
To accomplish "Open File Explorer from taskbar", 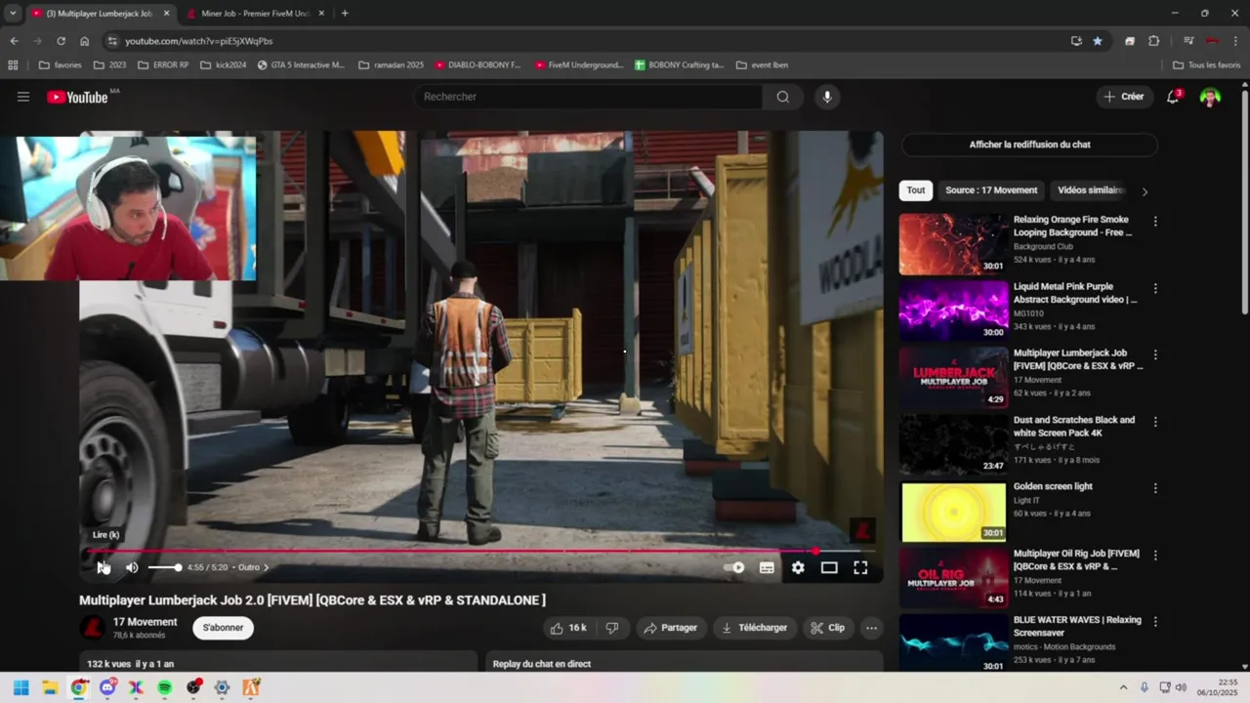I will (50, 687).
